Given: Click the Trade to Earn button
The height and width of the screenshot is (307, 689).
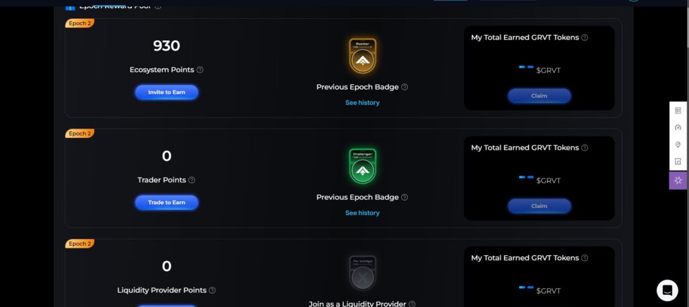Looking at the screenshot, I should [x=167, y=203].
